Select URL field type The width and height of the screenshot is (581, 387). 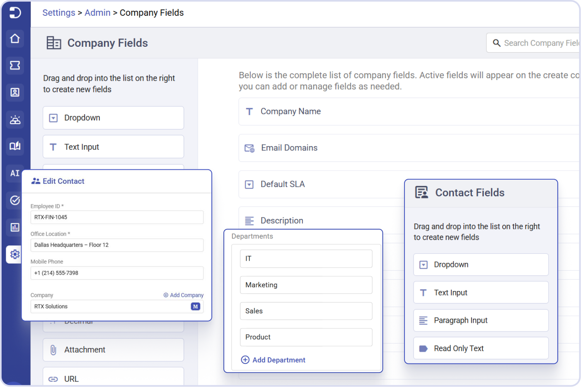114,377
